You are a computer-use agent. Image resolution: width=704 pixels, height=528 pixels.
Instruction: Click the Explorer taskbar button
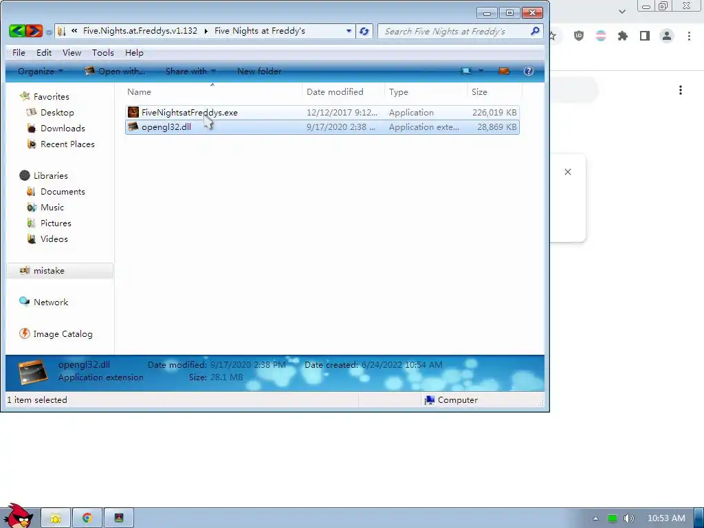point(56,518)
